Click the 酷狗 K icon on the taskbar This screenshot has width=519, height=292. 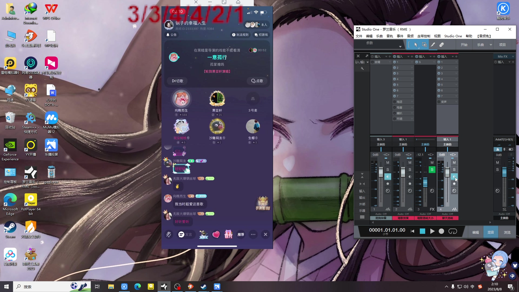click(x=124, y=287)
